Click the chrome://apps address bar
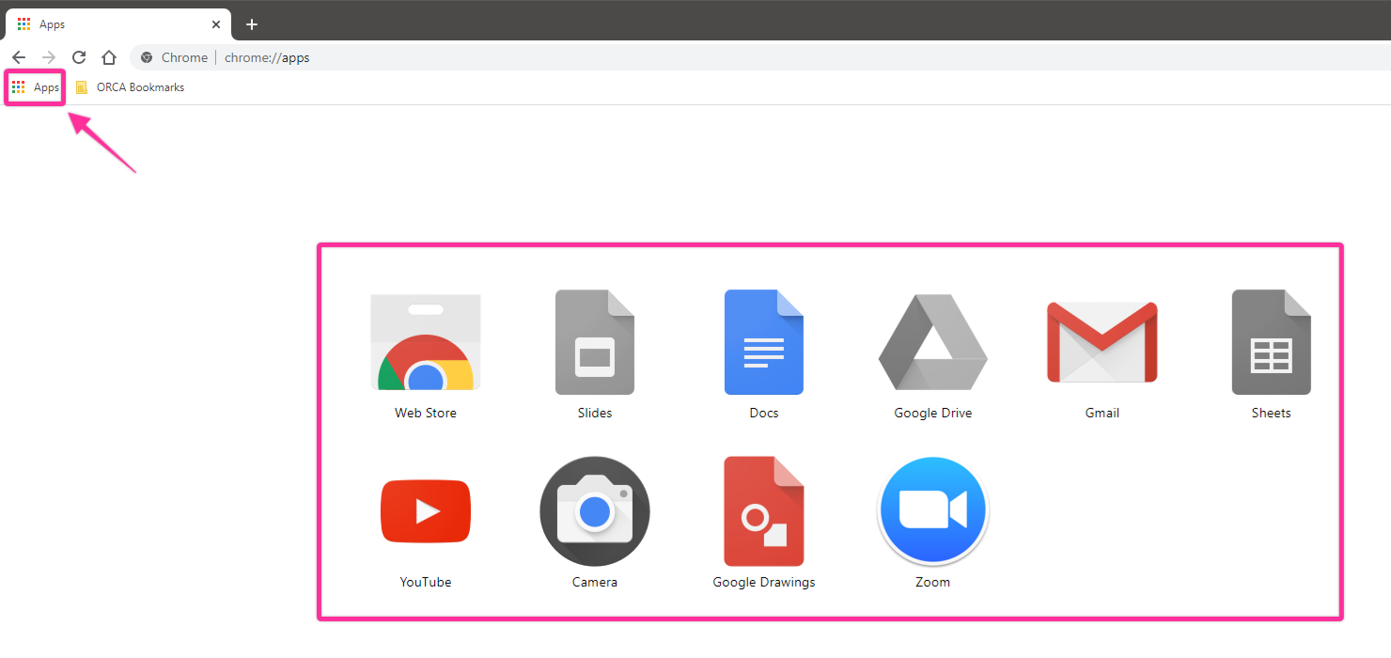Screen dimensions: 1391x658 (759, 57)
